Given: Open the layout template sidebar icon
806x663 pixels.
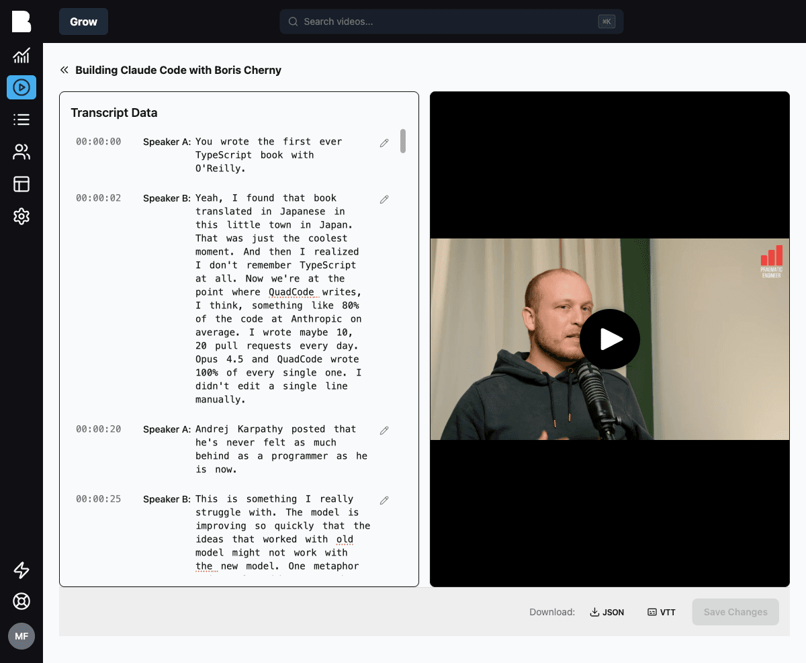Looking at the screenshot, I should coord(21,184).
